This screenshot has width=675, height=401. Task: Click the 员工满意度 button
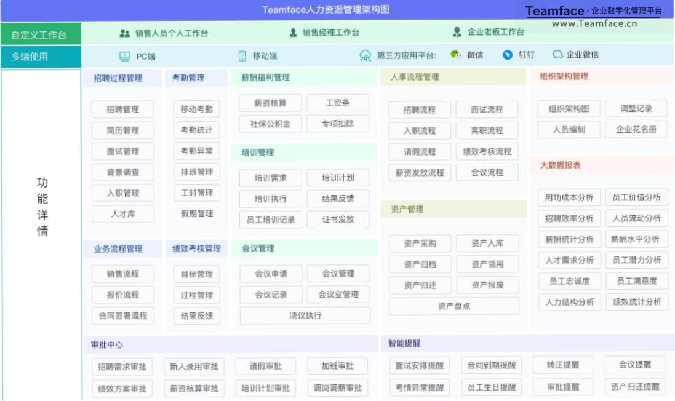tap(637, 281)
